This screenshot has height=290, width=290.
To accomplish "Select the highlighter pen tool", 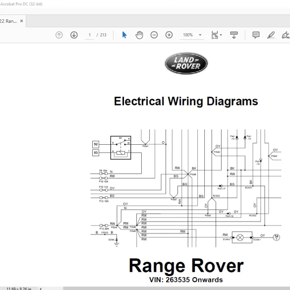I will [x=271, y=35].
